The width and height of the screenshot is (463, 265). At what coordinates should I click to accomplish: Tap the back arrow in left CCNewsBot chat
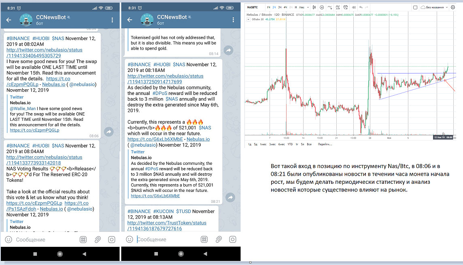(x=8, y=20)
